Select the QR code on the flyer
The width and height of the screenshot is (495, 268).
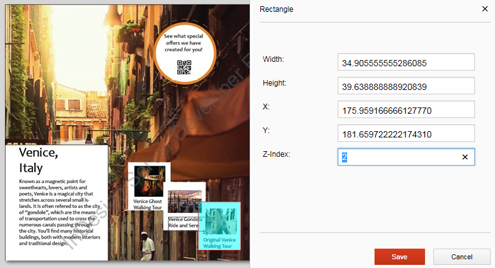tap(184, 67)
